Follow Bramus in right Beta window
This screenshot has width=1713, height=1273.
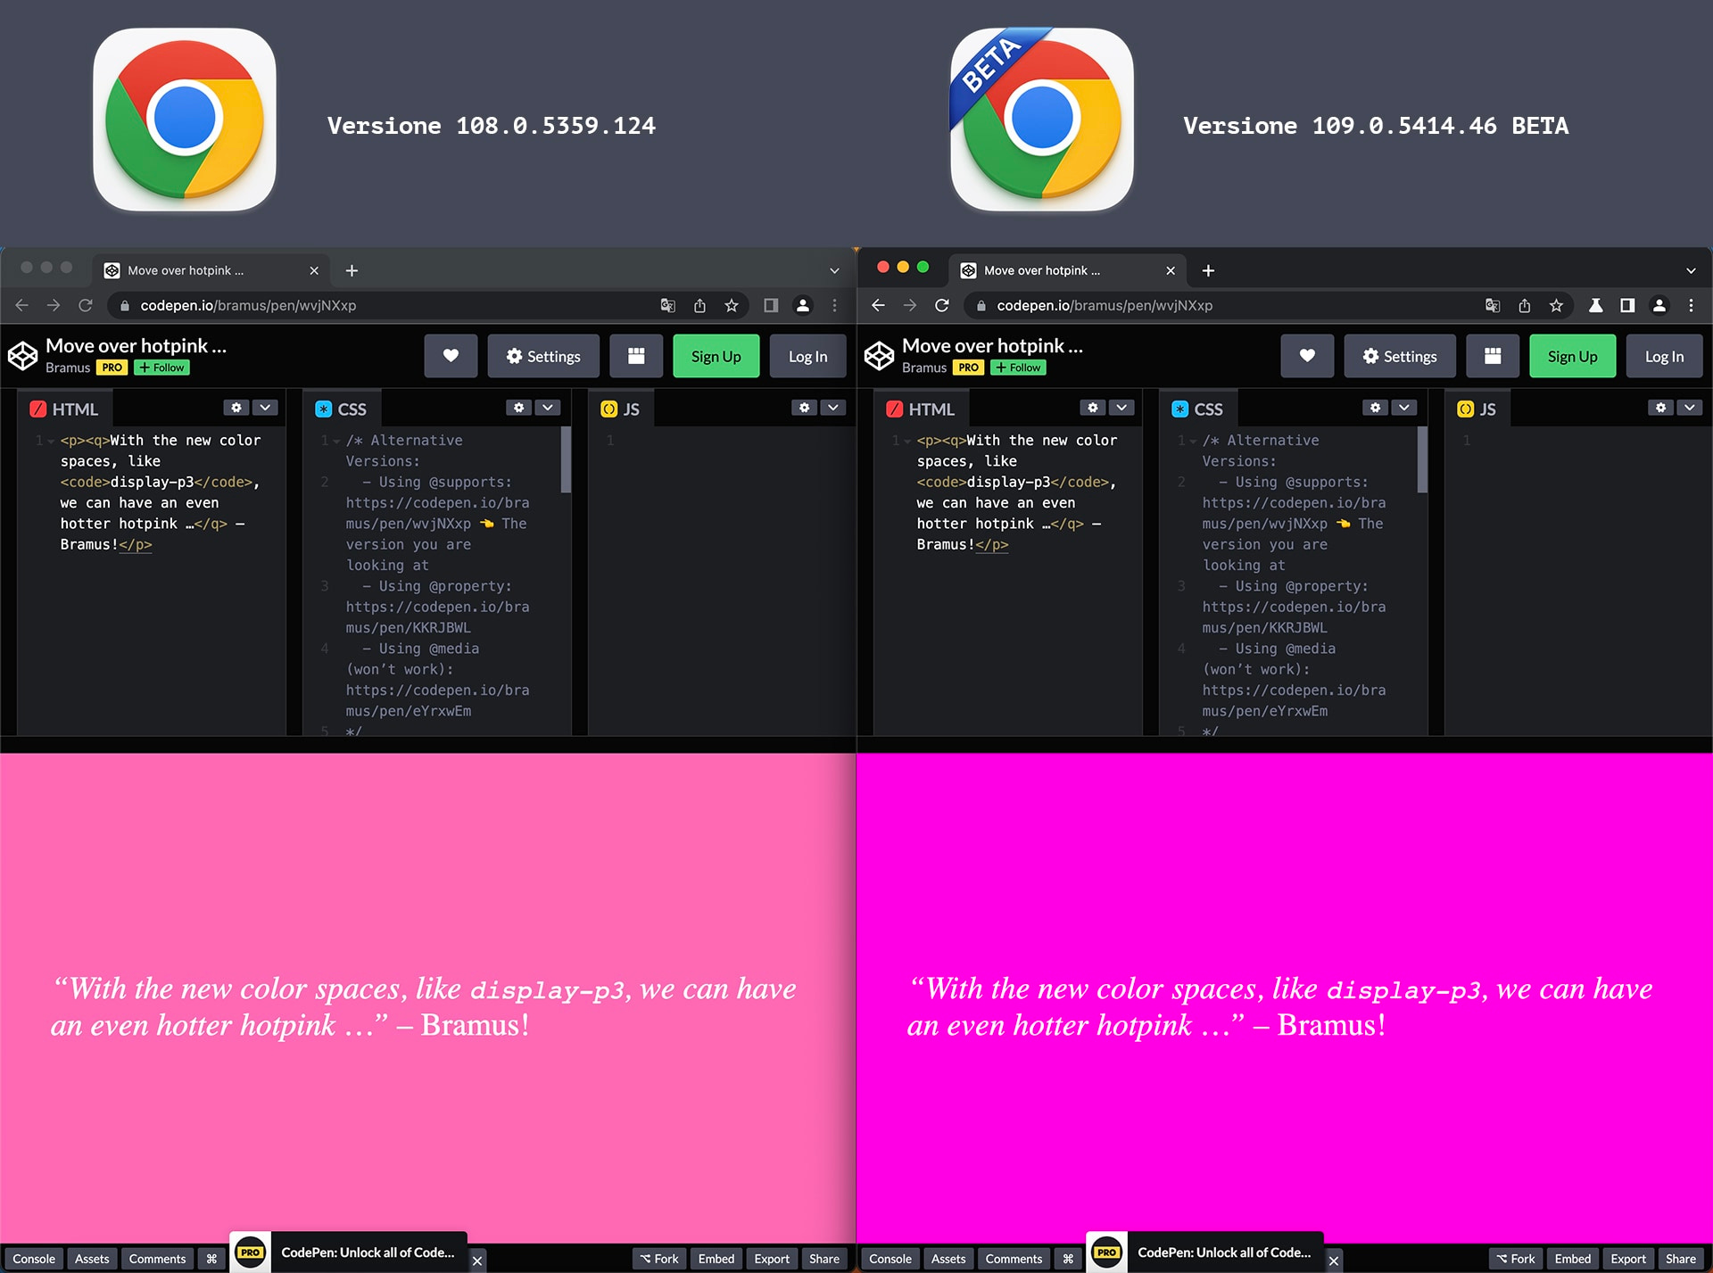tap(1018, 368)
